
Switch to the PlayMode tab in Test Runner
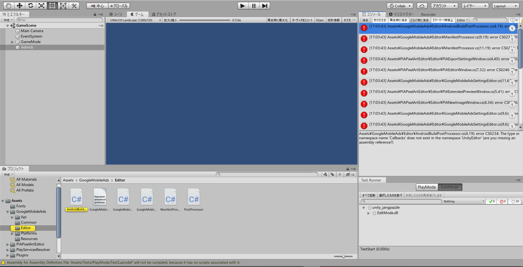(x=426, y=187)
